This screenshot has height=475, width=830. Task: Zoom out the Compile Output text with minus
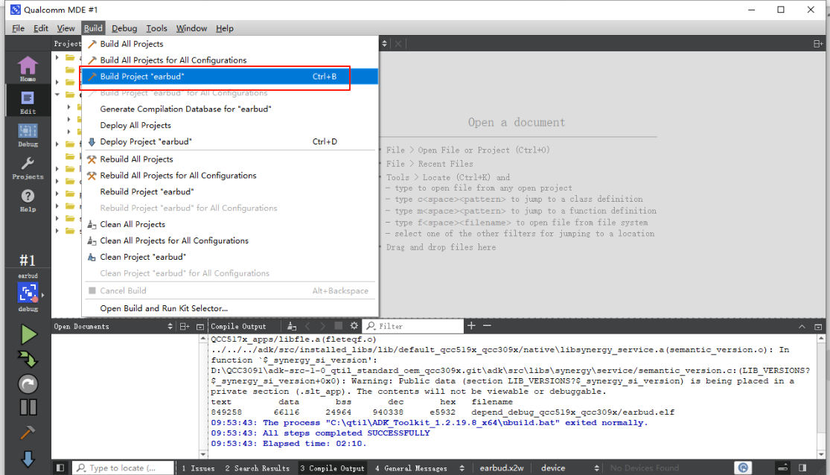(x=487, y=325)
